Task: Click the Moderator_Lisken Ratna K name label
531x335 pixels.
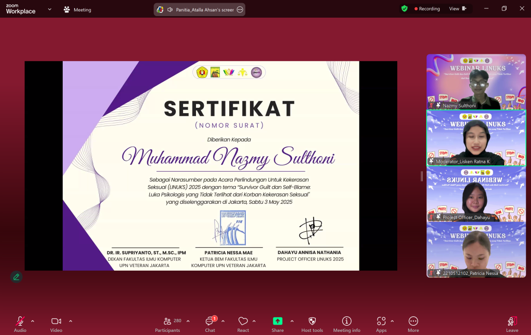Action: click(x=463, y=162)
